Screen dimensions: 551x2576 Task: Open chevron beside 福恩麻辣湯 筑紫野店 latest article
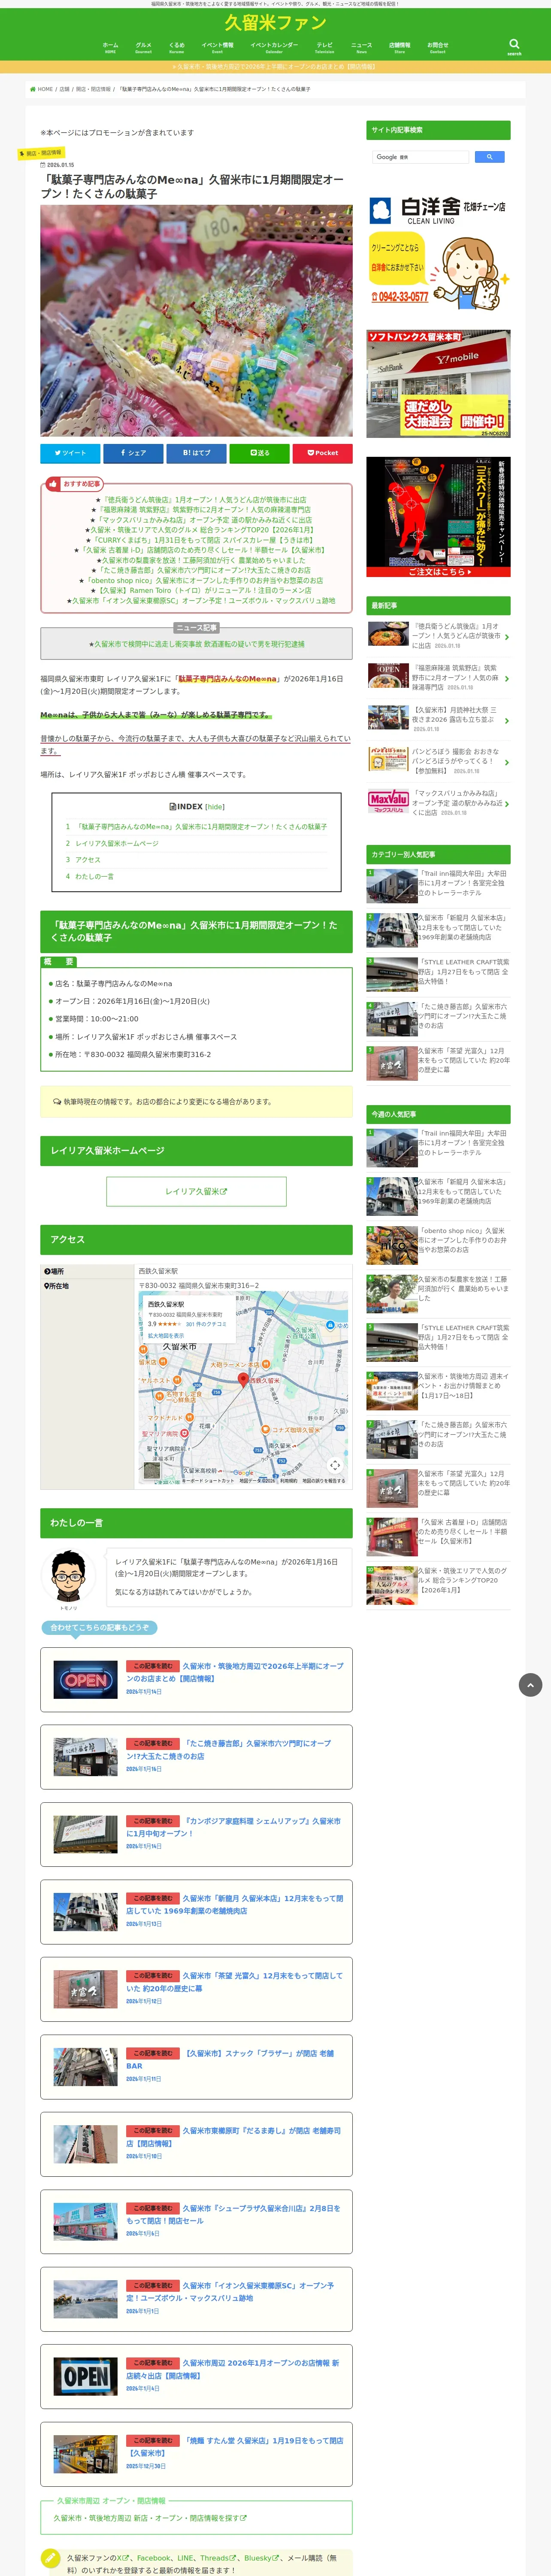coord(506,679)
